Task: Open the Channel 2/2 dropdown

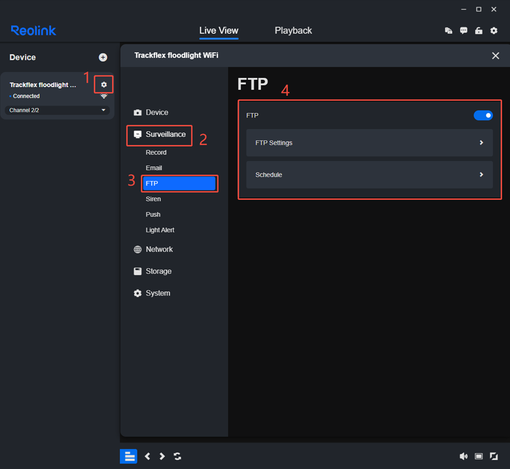Action: click(x=57, y=110)
